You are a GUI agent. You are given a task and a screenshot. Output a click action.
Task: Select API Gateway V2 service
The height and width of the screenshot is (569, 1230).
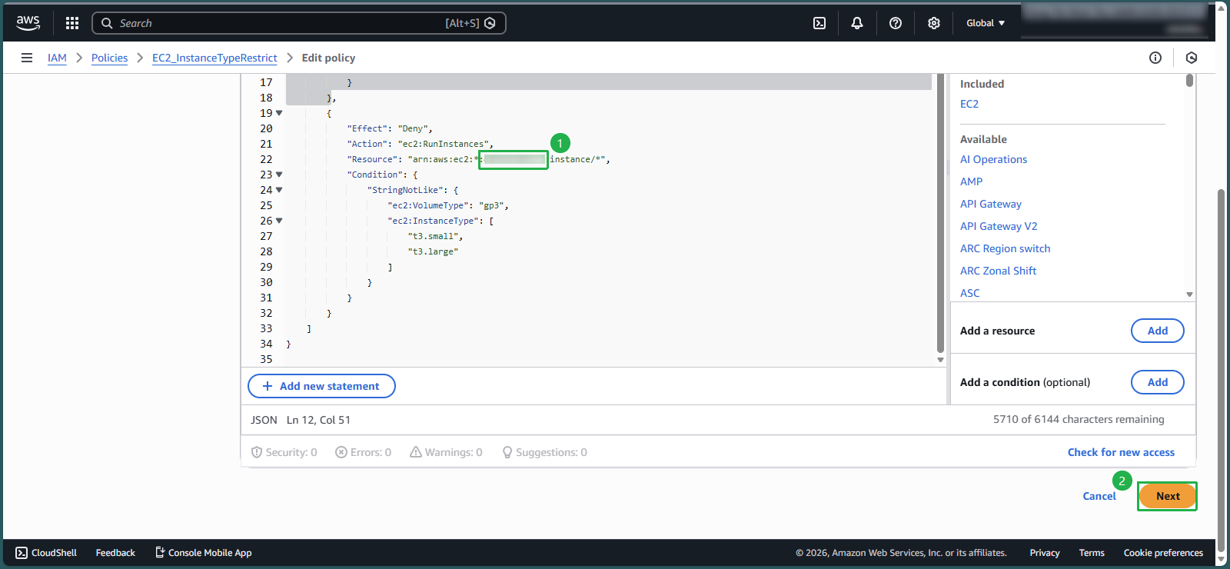pyautogui.click(x=999, y=226)
